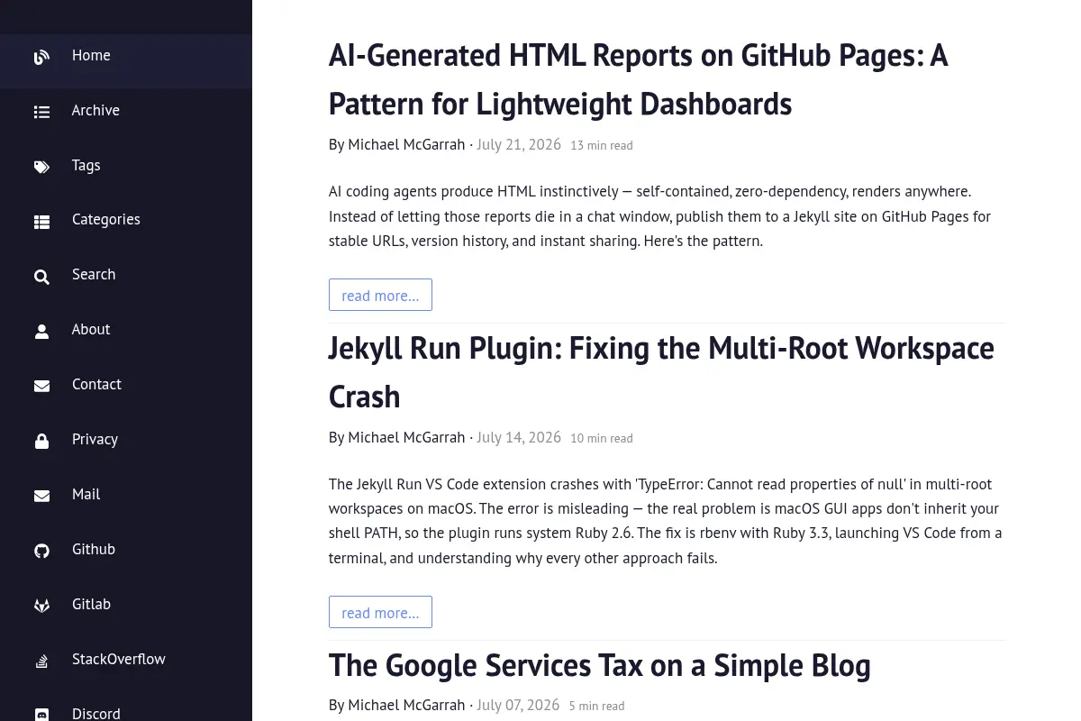Click read more under Jekyll Run Plugin

[380, 612]
